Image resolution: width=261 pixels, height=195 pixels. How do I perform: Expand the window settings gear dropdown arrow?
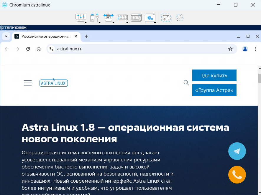pos(155,22)
